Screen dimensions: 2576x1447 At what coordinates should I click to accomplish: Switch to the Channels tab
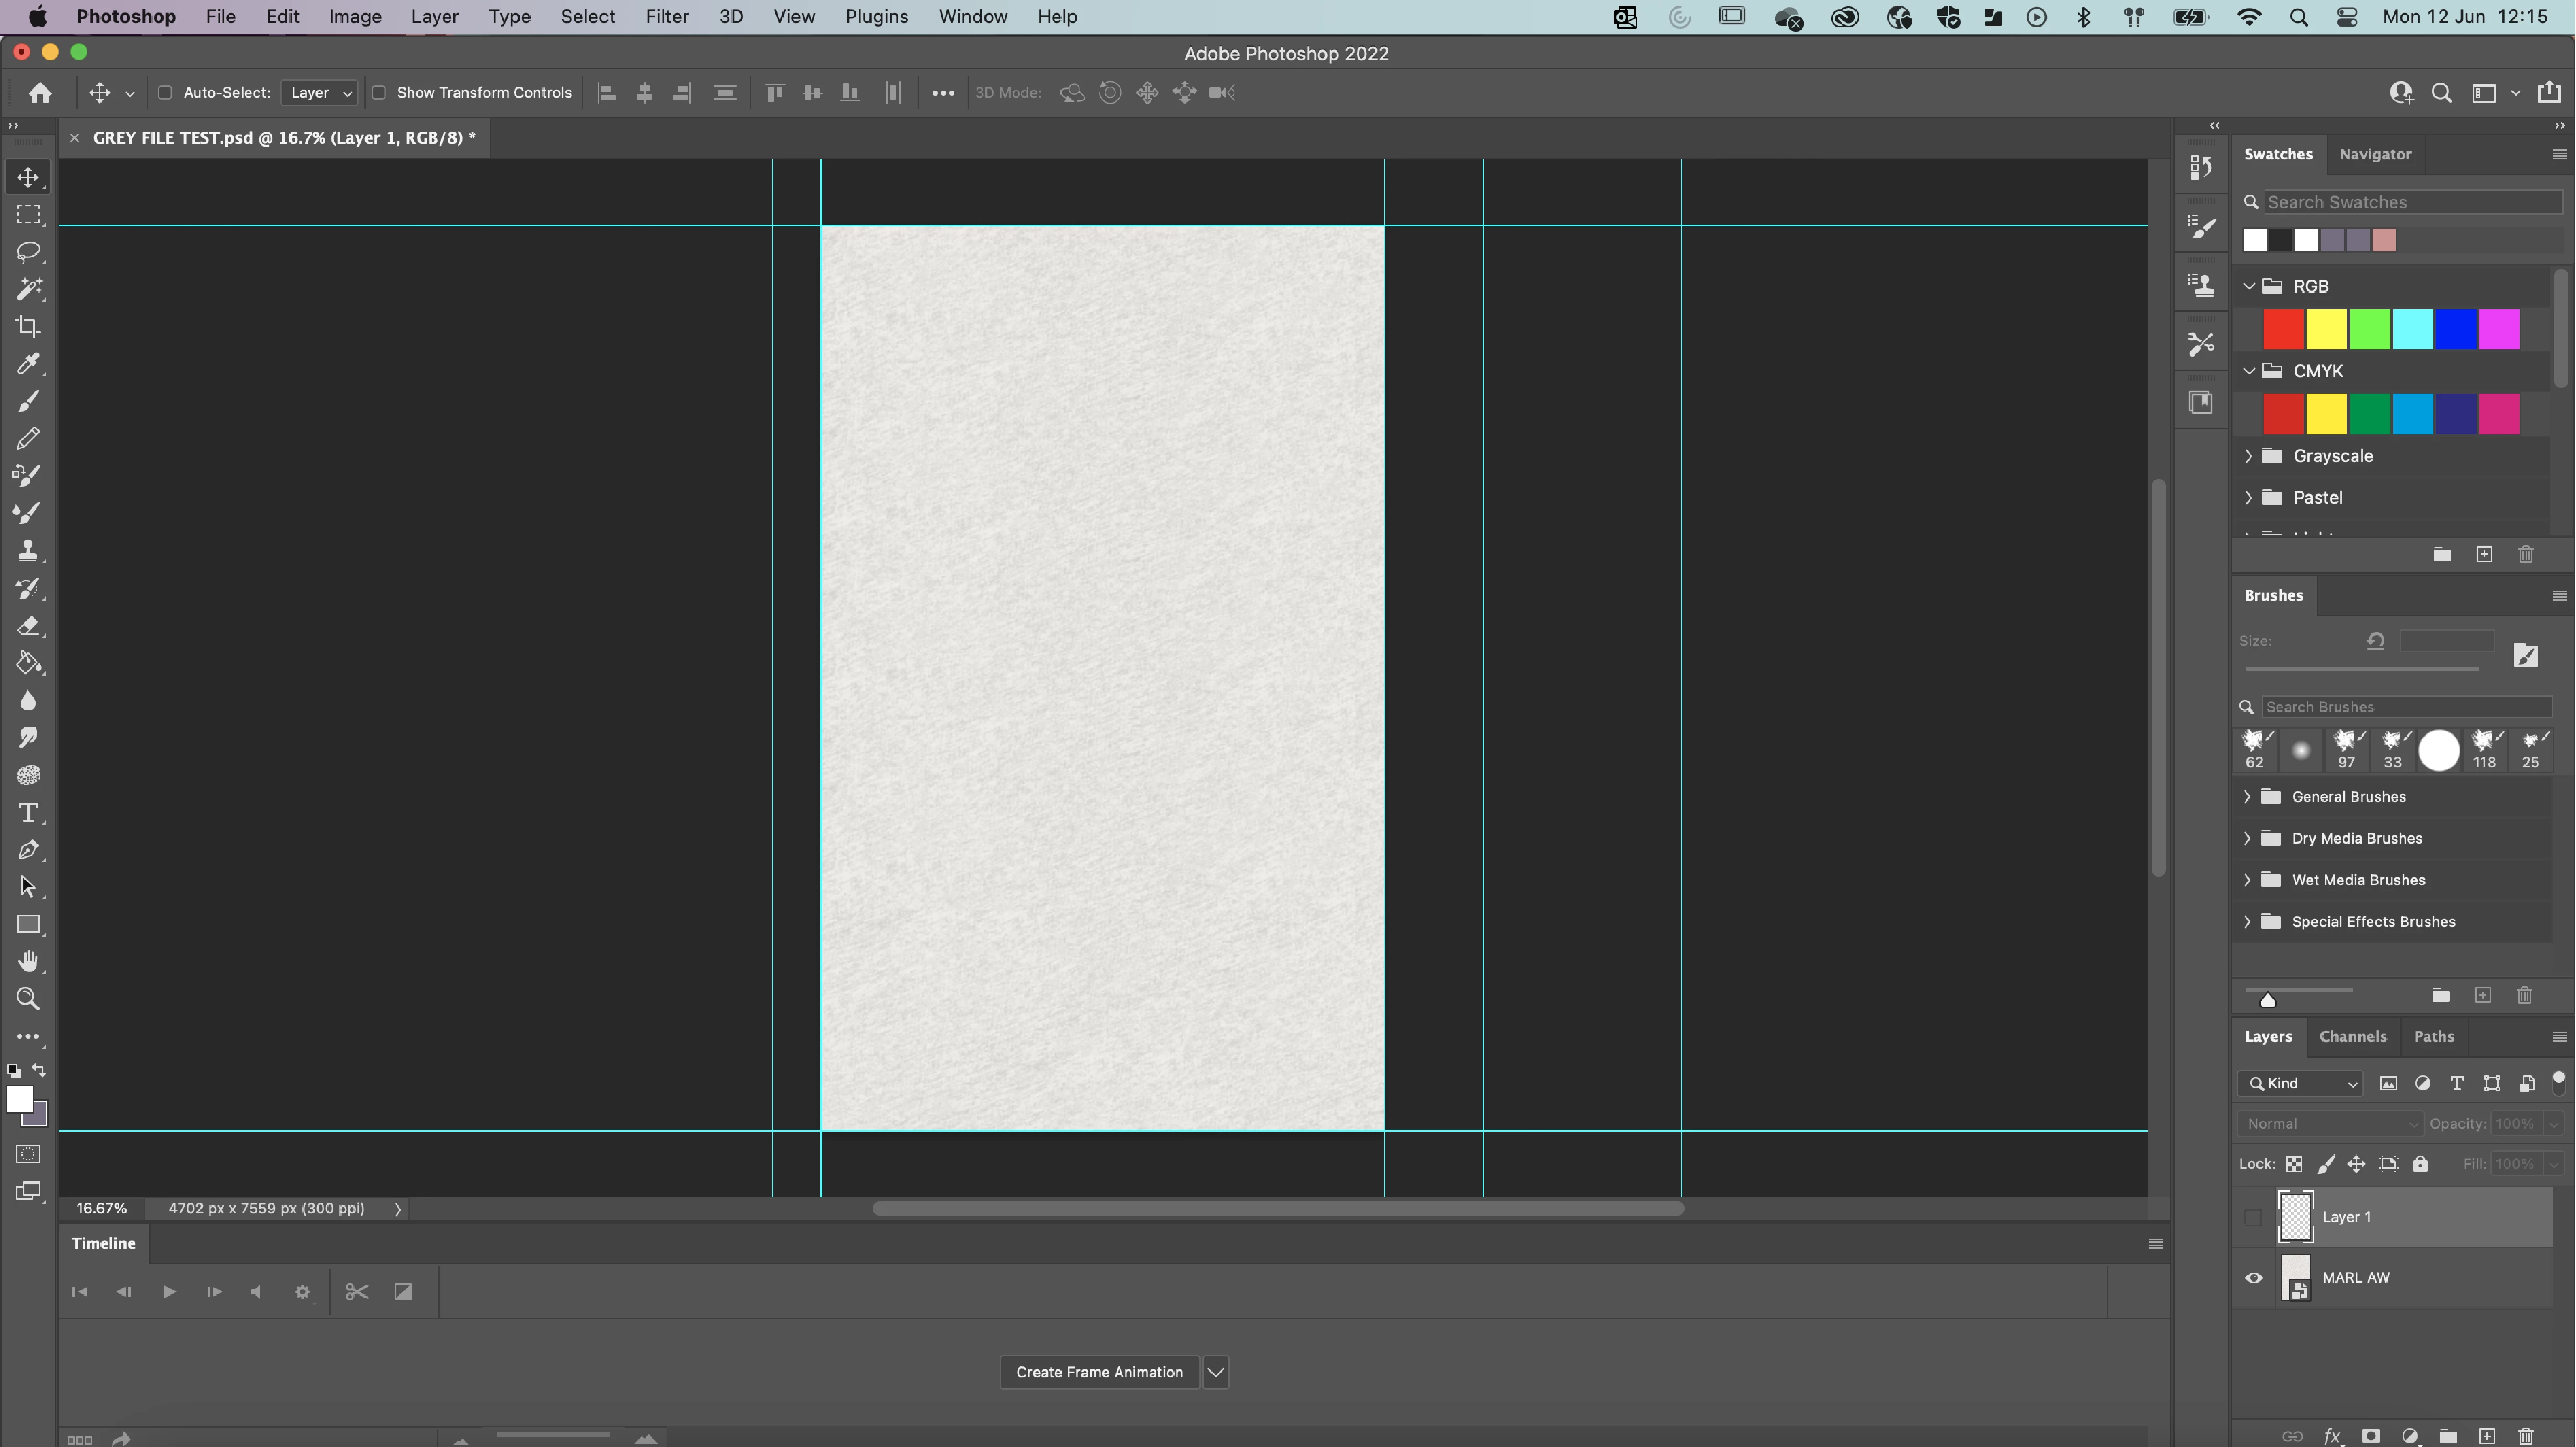[x=2352, y=1036]
